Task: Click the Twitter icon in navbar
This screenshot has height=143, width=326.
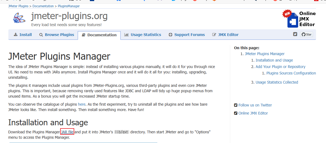Action: (295, 34)
